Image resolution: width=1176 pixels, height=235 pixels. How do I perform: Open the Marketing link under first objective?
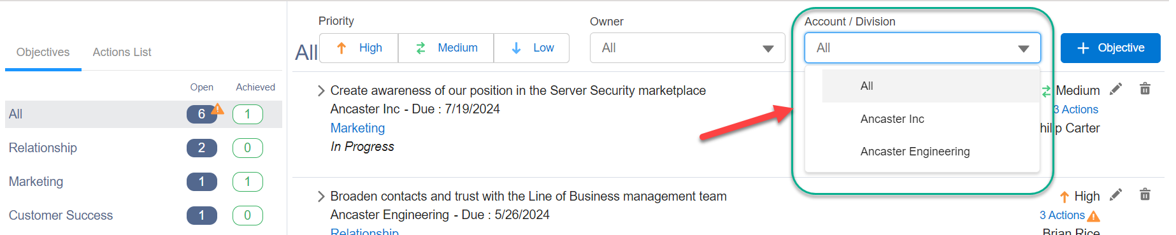(357, 128)
